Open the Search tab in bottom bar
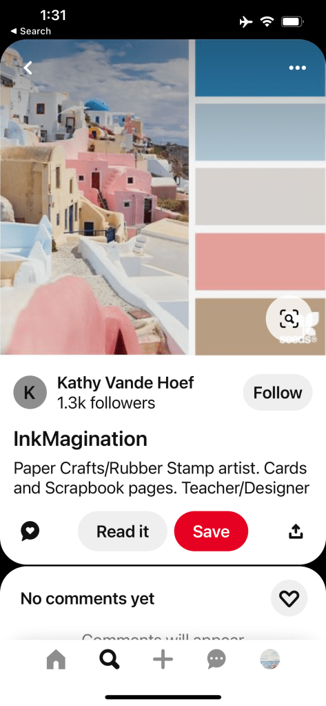The width and height of the screenshot is (326, 706). (110, 660)
